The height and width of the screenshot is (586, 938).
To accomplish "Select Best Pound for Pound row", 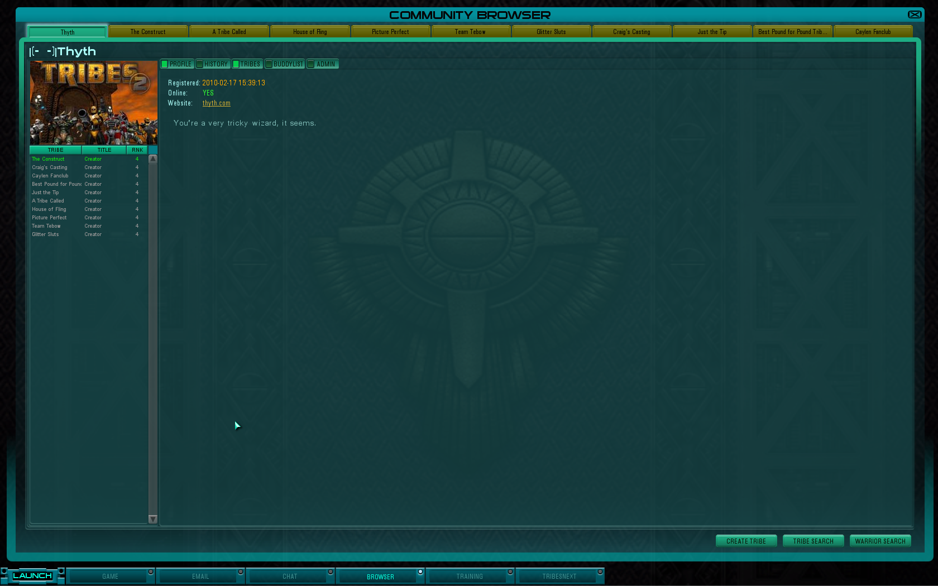I will coord(89,184).
